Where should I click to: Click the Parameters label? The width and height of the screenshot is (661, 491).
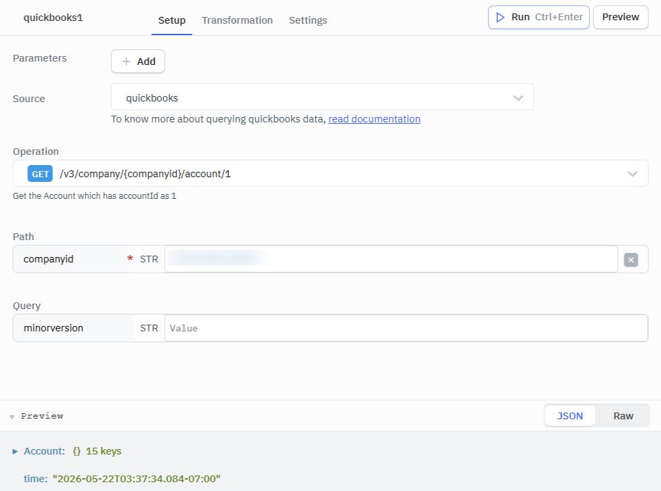click(40, 58)
